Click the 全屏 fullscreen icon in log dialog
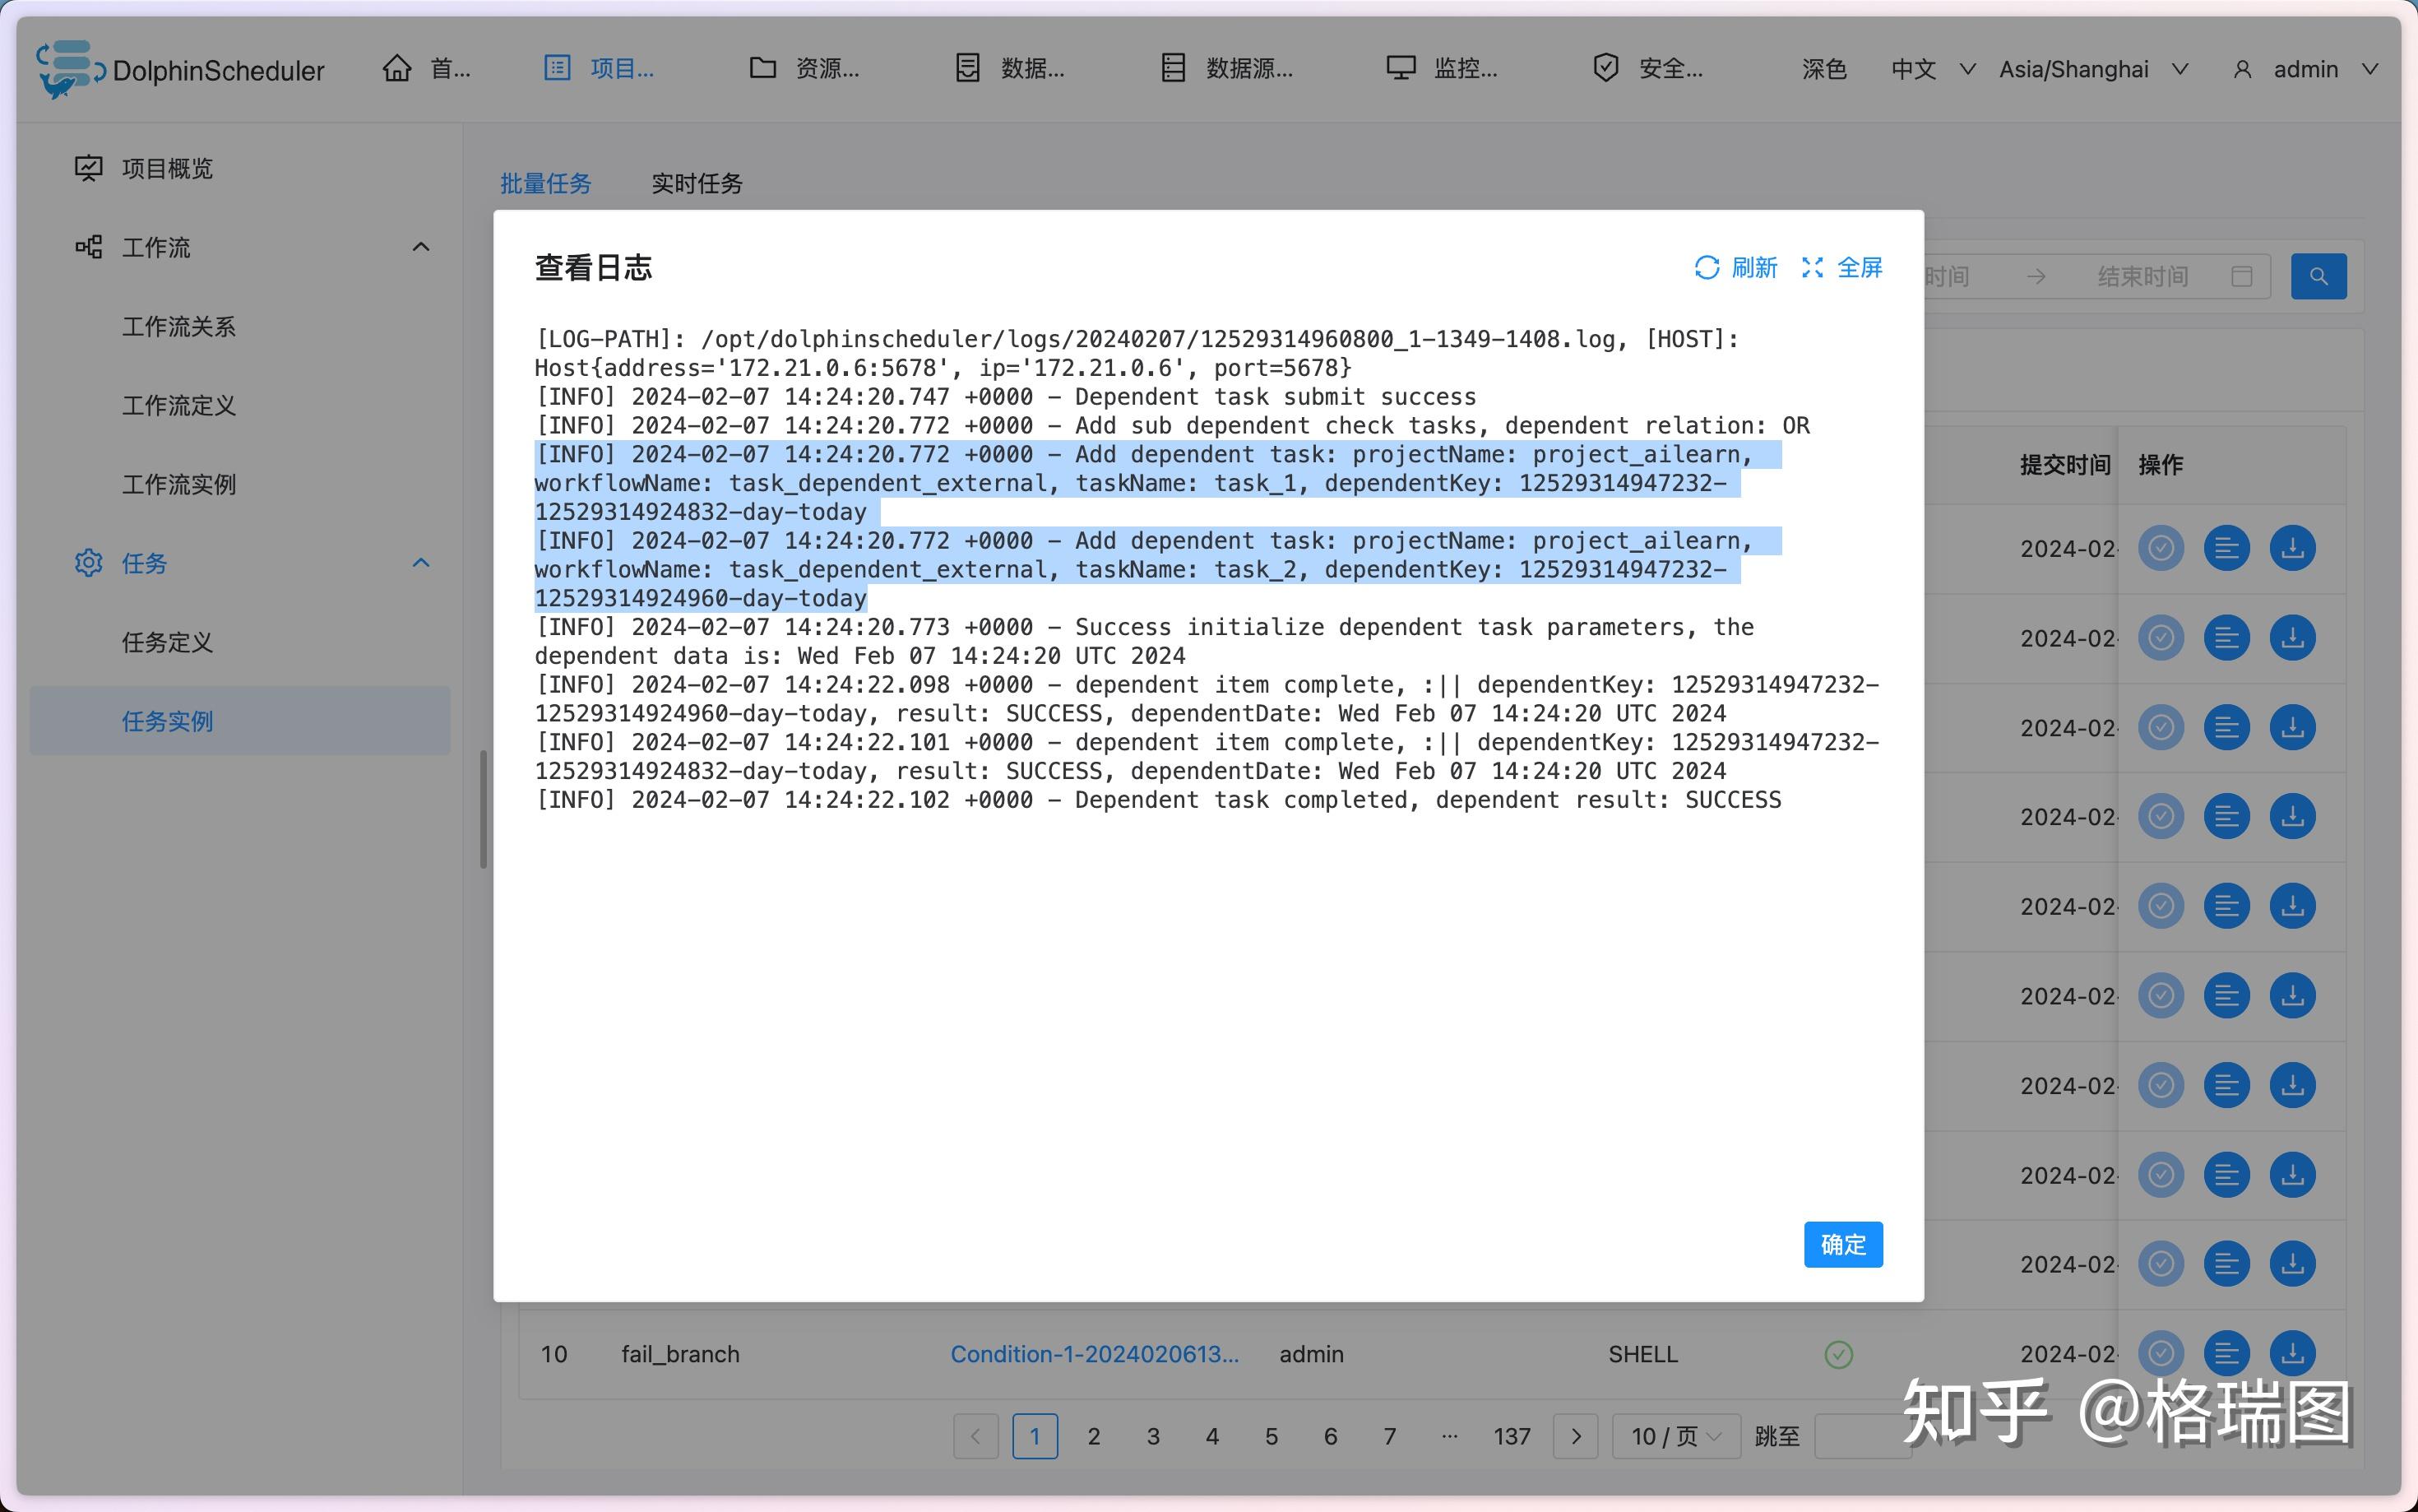The width and height of the screenshot is (2418, 1512). [x=1813, y=268]
